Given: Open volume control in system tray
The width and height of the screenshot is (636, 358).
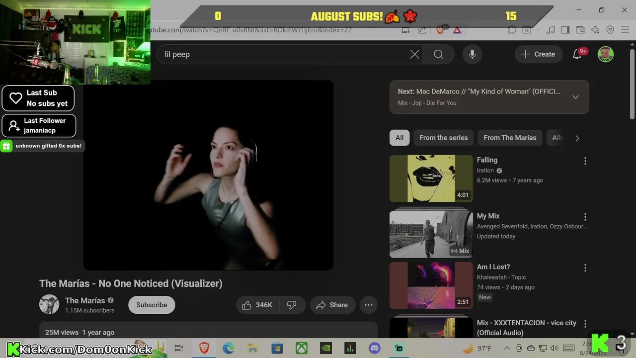Looking at the screenshot, I should (555, 348).
